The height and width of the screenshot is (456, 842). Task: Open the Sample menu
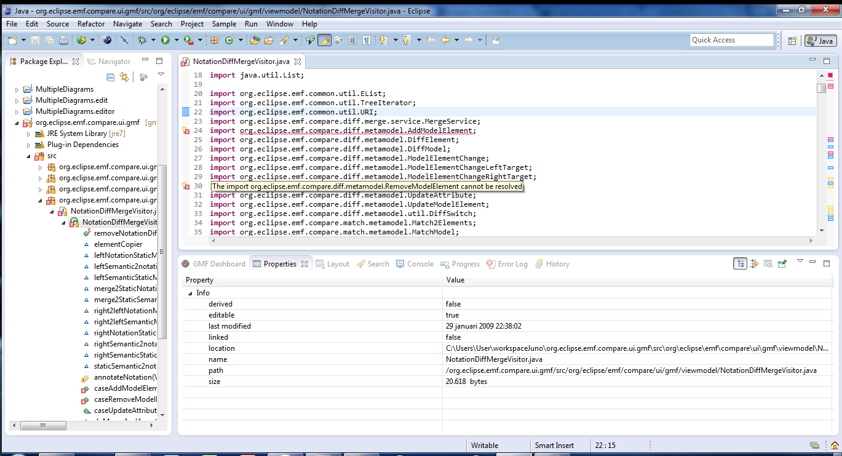224,24
